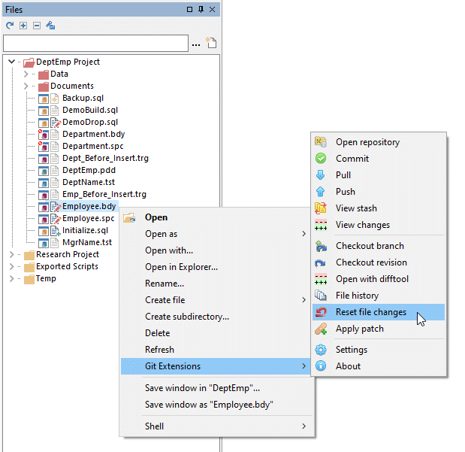
Task: Select Department.bdy file
Action: [x=94, y=134]
